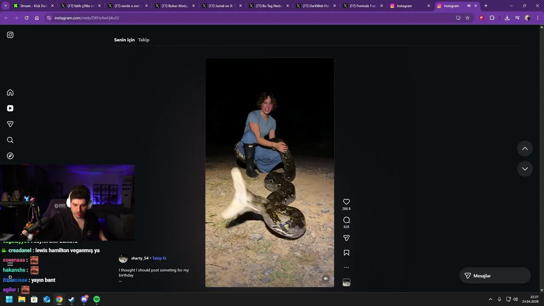
Task: Open Microsoft Store from the taskbar
Action: (x=34, y=299)
